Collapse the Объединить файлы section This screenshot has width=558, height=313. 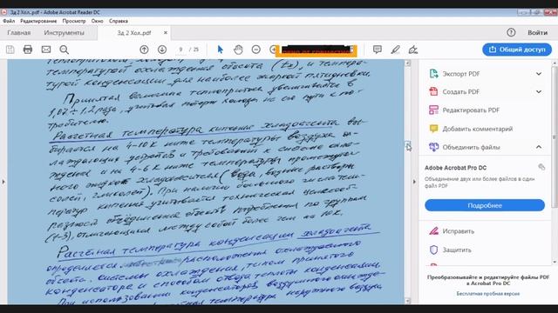pyautogui.click(x=539, y=147)
